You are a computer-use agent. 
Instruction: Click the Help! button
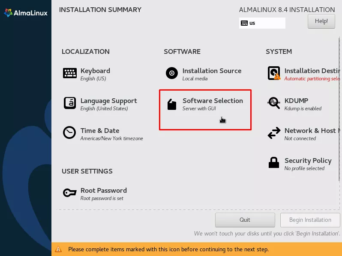[x=321, y=21]
